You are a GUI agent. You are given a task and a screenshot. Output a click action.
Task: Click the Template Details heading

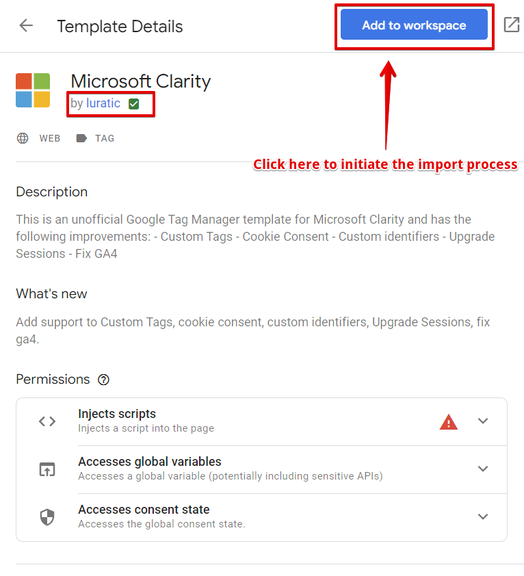[x=120, y=27]
